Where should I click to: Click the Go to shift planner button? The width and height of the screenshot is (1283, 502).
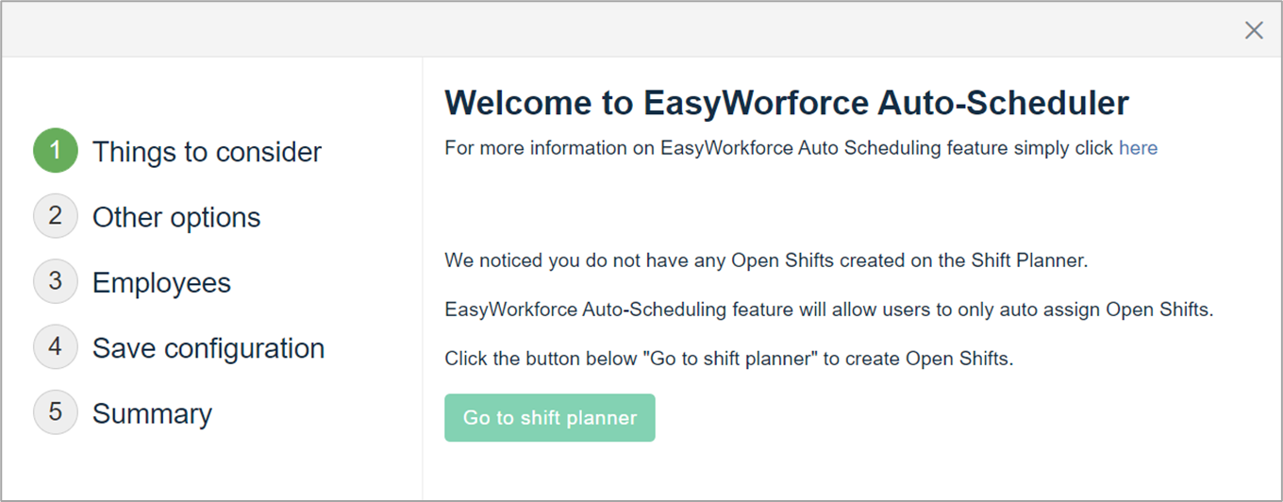tap(550, 417)
